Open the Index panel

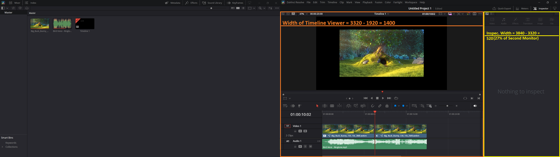[30, 3]
